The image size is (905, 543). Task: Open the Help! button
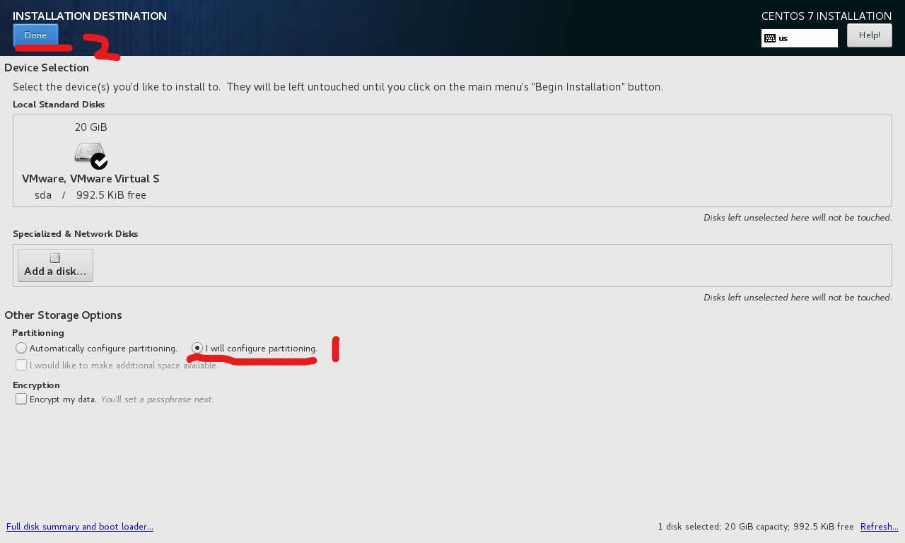(869, 35)
